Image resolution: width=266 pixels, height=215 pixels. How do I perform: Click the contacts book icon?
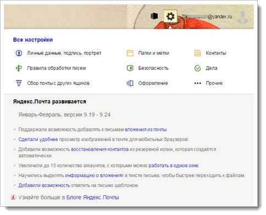tap(198, 53)
